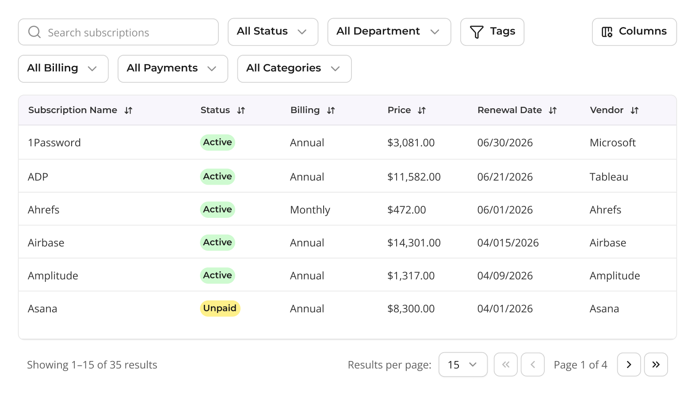The width and height of the screenshot is (695, 395).
Task: Select the ADP subscription name
Action: click(38, 177)
